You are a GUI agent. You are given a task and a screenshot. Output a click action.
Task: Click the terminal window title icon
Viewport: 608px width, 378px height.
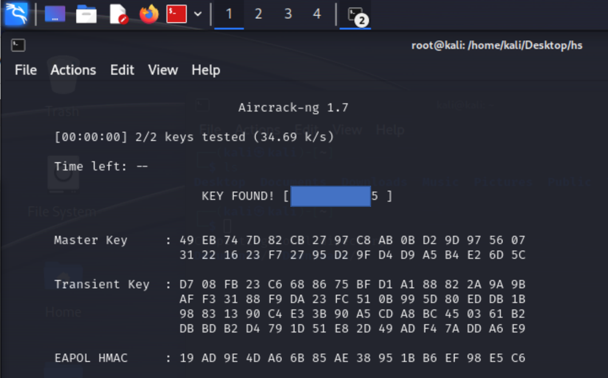(18, 46)
